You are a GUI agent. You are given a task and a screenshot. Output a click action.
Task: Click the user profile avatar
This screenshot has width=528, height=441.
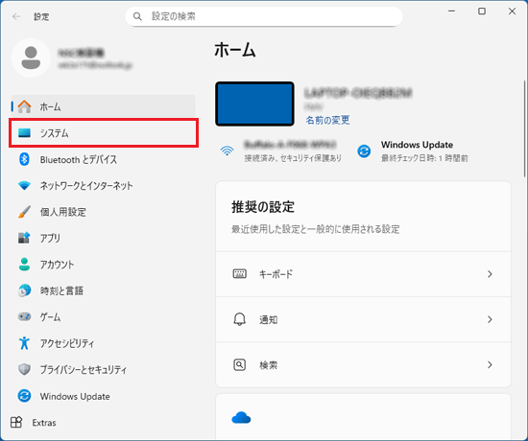[x=31, y=58]
